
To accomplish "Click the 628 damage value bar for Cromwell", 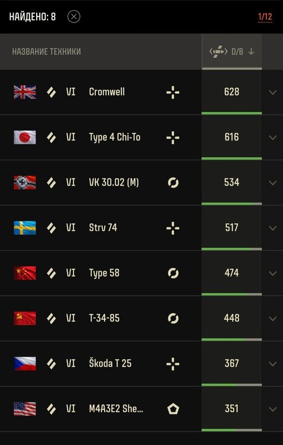I will (231, 92).
